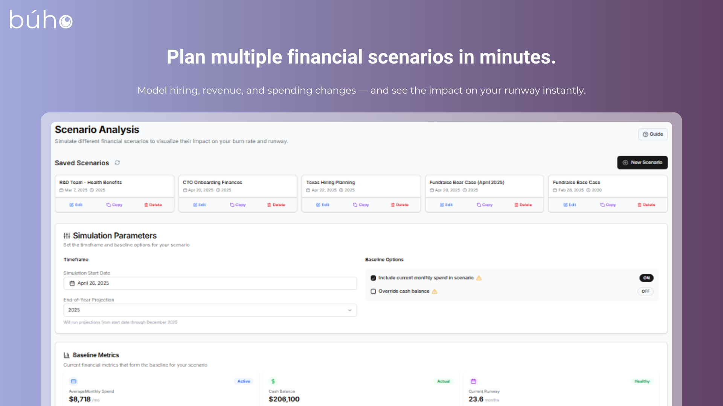This screenshot has height=406, width=723.
Task: Open the End-of-Year Projection dropdown
Action: point(210,310)
